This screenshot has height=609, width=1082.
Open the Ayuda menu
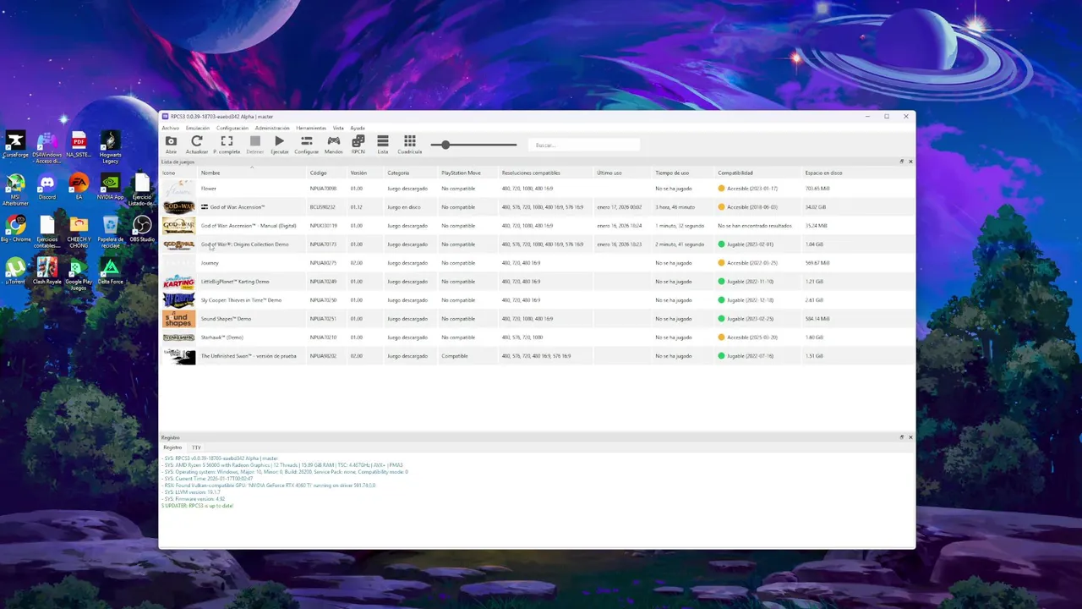[358, 128]
